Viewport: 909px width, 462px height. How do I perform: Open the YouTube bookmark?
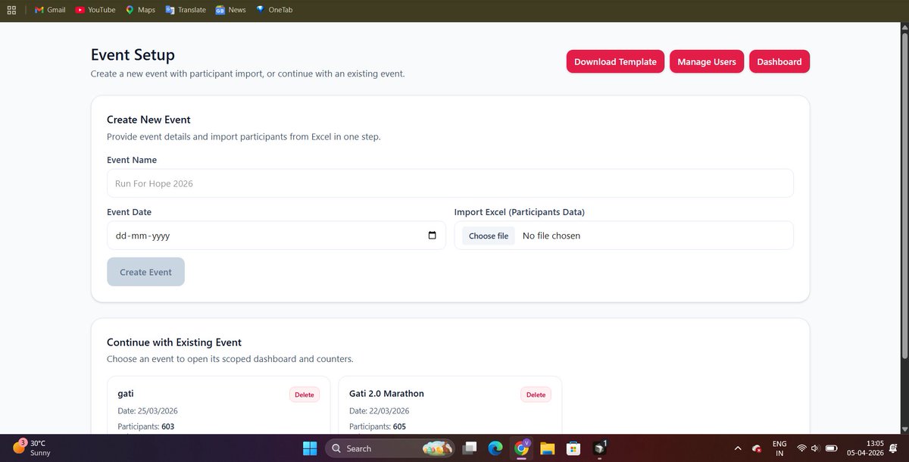(95, 10)
